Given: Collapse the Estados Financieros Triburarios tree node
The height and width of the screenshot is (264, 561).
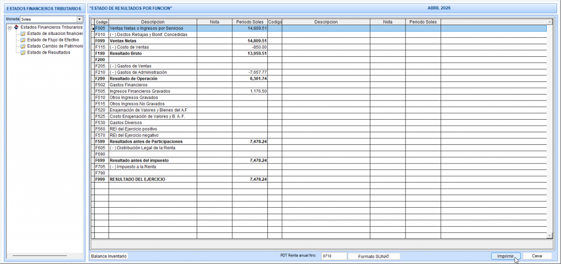Looking at the screenshot, I should pyautogui.click(x=10, y=27).
